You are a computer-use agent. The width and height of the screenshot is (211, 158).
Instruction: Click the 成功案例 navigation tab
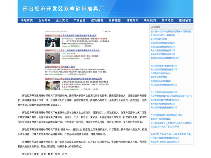point(97,20)
